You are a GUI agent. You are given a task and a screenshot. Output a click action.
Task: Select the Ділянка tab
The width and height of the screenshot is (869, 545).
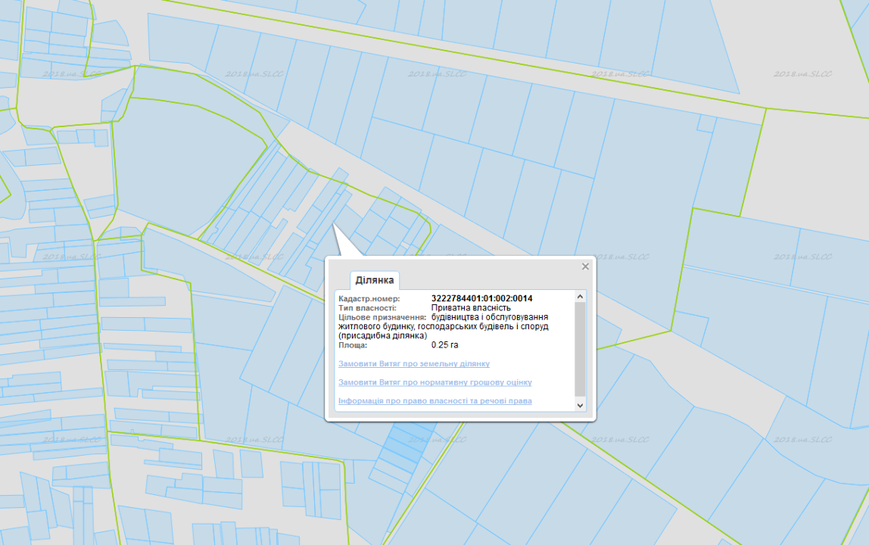375,281
